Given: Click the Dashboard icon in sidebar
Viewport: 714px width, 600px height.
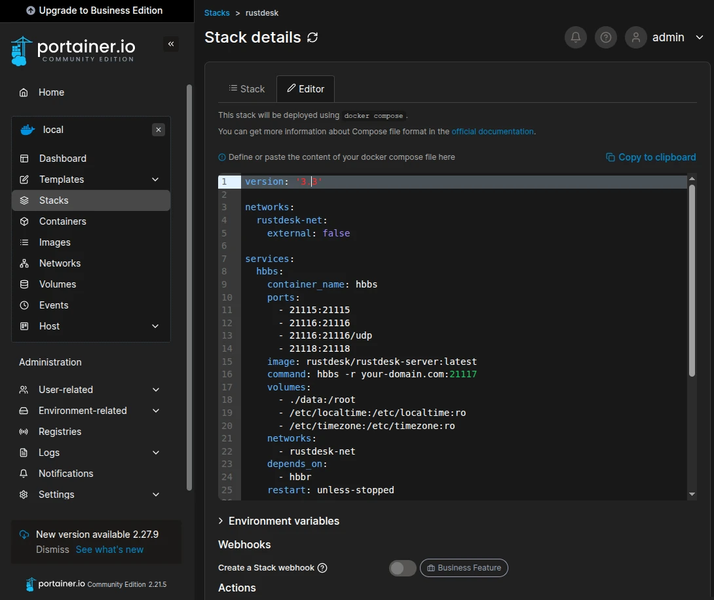Looking at the screenshot, I should tap(24, 159).
